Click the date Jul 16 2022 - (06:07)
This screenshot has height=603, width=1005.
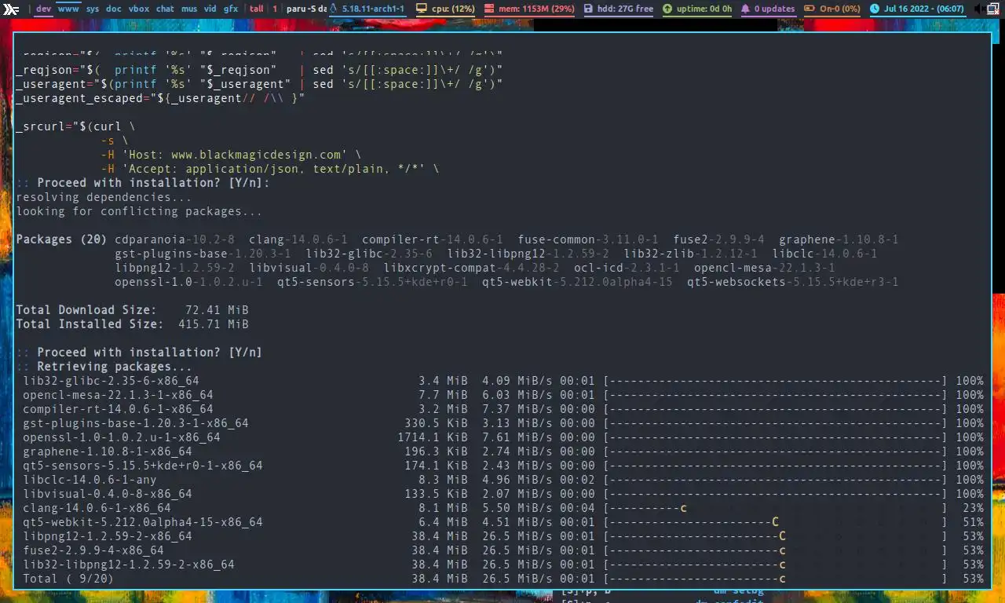pyautogui.click(x=924, y=9)
